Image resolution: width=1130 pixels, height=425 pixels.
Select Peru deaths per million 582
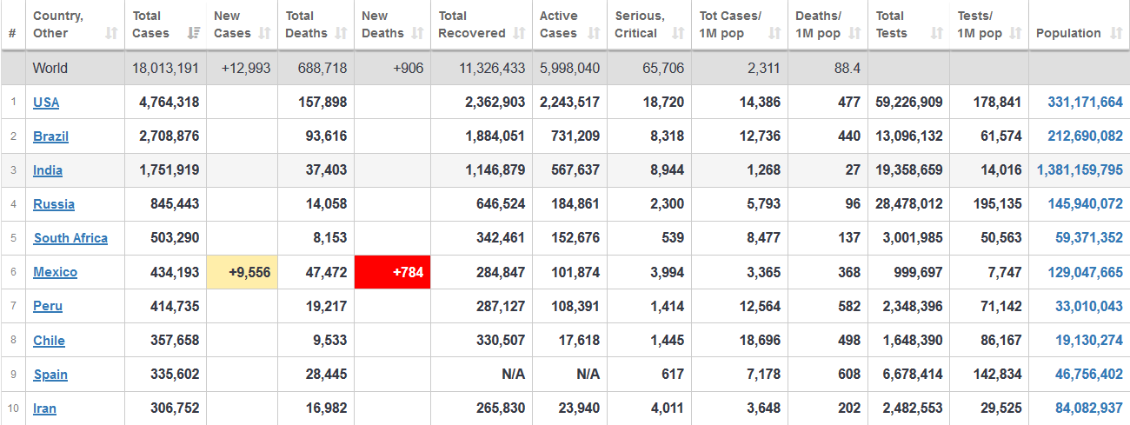pyautogui.click(x=848, y=306)
